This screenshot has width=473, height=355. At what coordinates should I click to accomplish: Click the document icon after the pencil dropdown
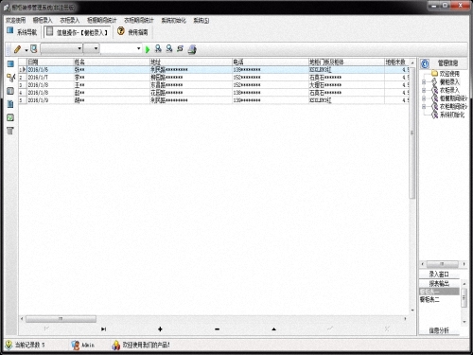pos(34,49)
